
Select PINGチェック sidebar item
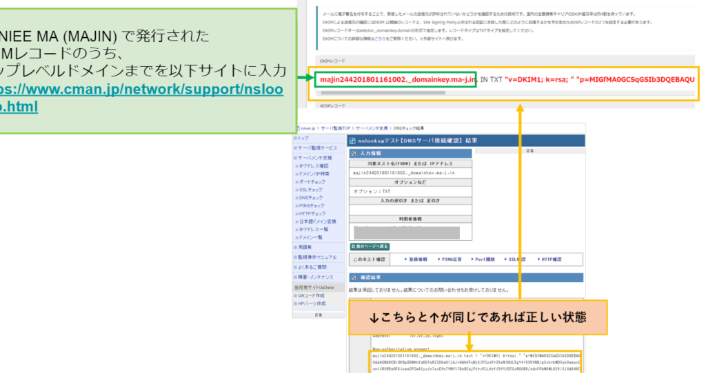[x=312, y=205]
